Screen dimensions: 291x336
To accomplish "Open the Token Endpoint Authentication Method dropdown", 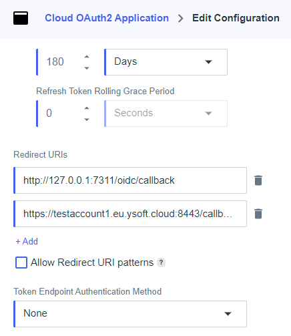I will pyautogui.click(x=130, y=314).
